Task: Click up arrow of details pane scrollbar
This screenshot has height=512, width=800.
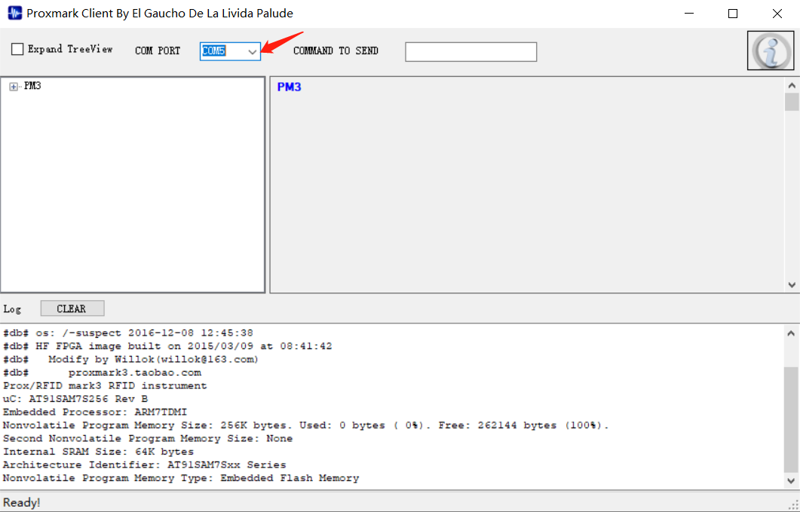Action: pyautogui.click(x=792, y=85)
